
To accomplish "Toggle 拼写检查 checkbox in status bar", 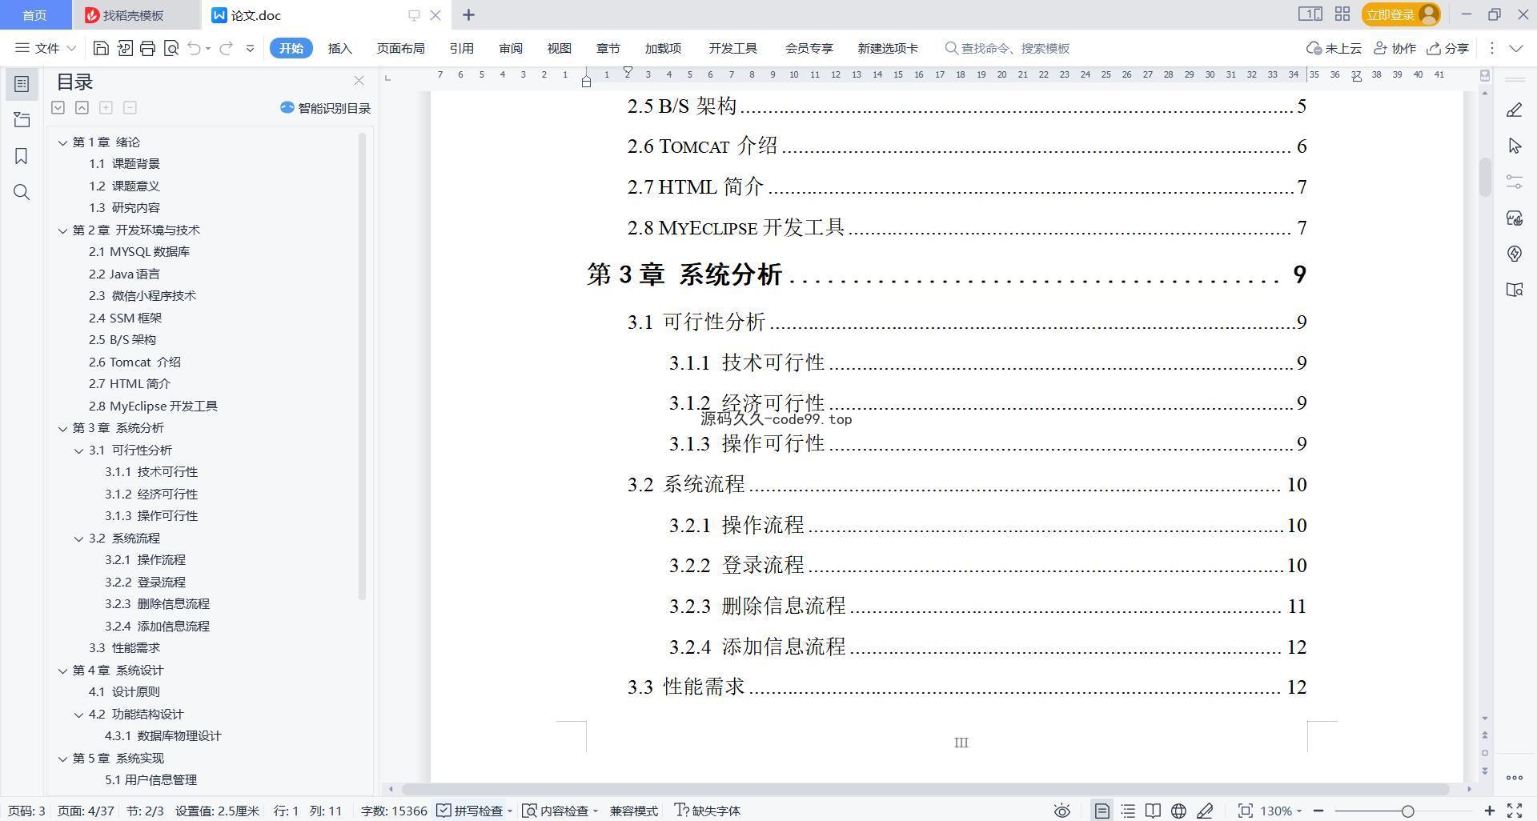I will tap(470, 811).
